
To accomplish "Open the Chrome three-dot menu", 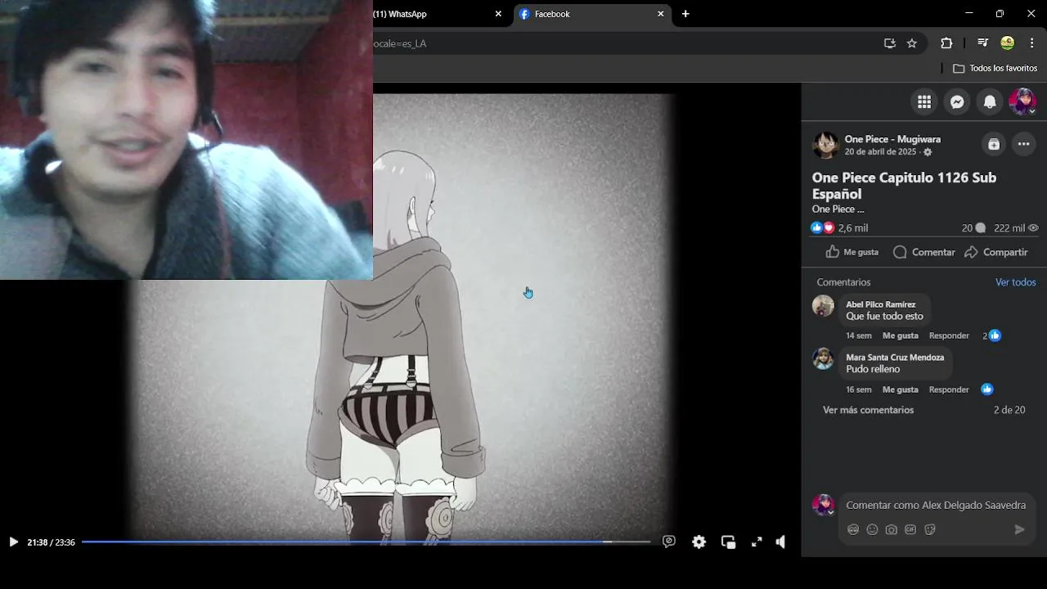I will point(1032,43).
